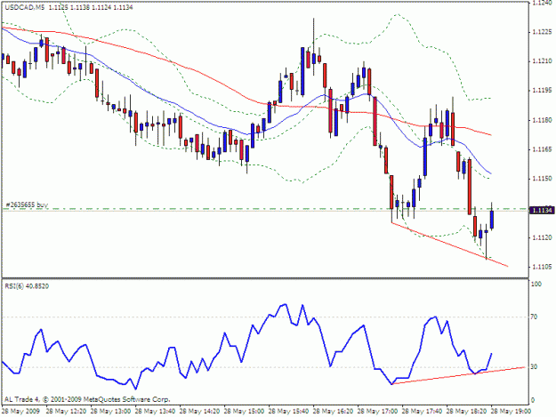Click the 1.1225 price axis label
The width and height of the screenshot is (556, 417).
click(x=542, y=32)
